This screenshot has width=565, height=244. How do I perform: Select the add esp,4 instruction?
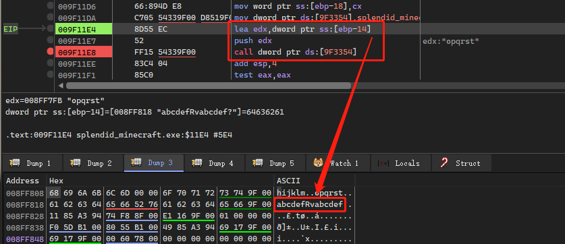coord(255,64)
